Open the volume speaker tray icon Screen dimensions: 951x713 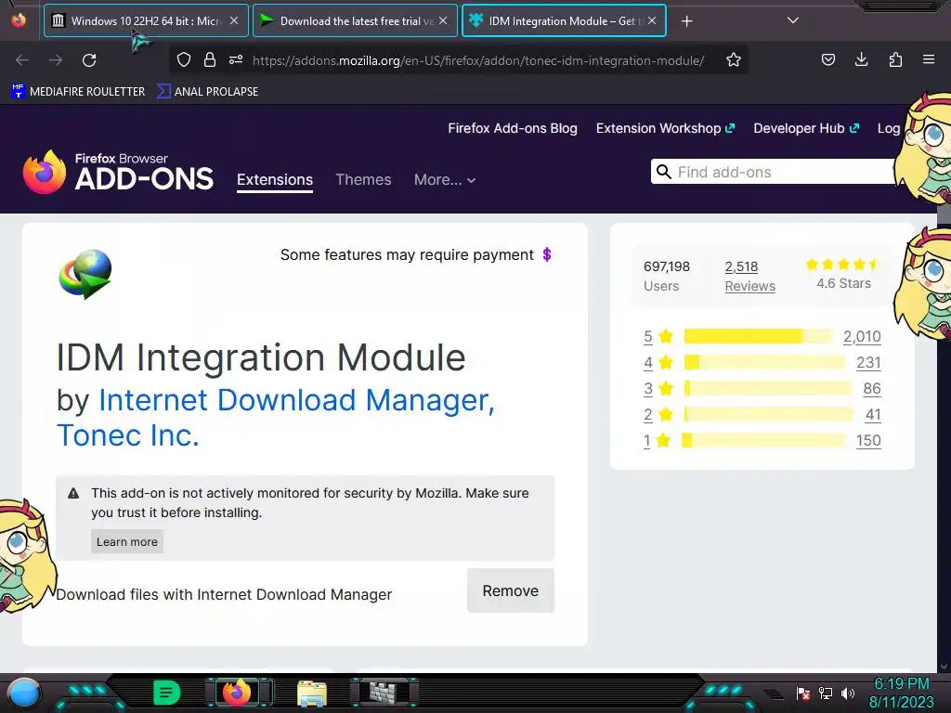click(848, 693)
